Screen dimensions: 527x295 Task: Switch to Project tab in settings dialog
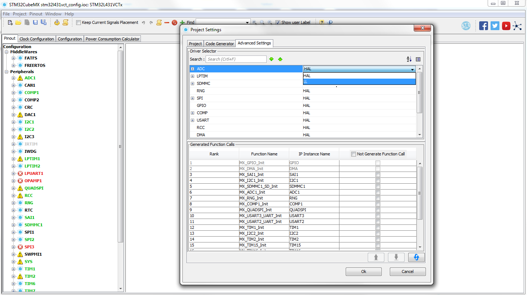pyautogui.click(x=195, y=44)
